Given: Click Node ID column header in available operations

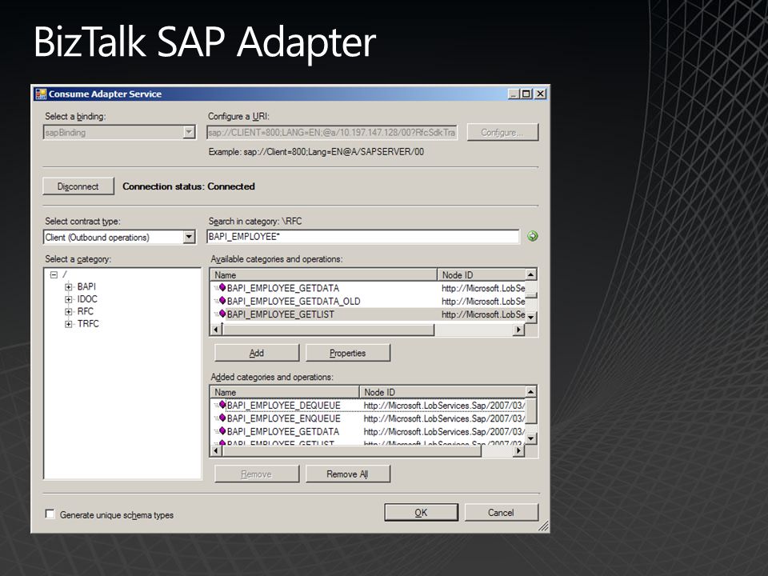Looking at the screenshot, I should point(481,274).
